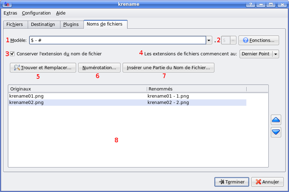Open the Extras menu

coord(10,13)
